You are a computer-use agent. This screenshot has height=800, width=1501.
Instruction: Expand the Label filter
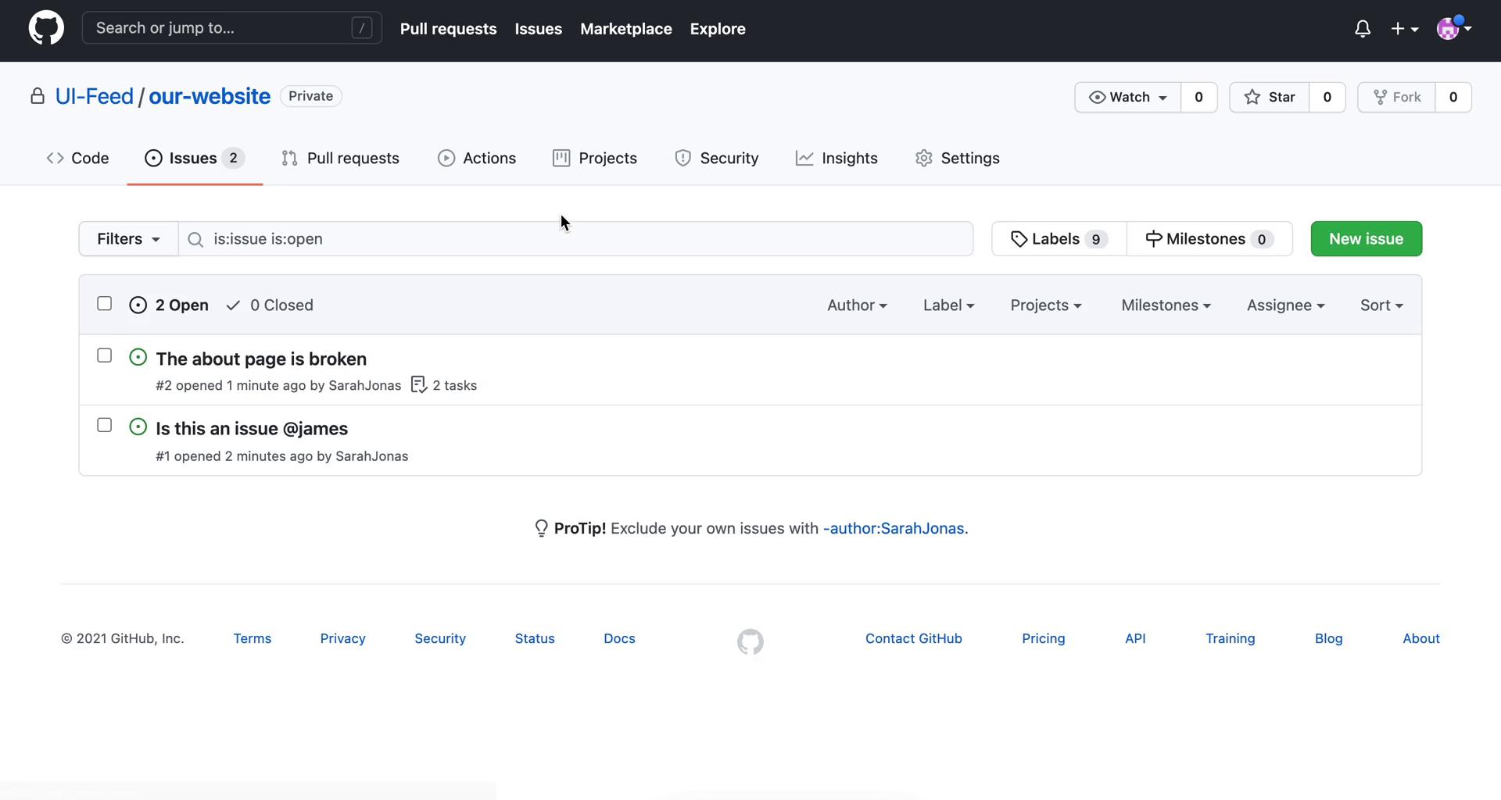pos(948,305)
